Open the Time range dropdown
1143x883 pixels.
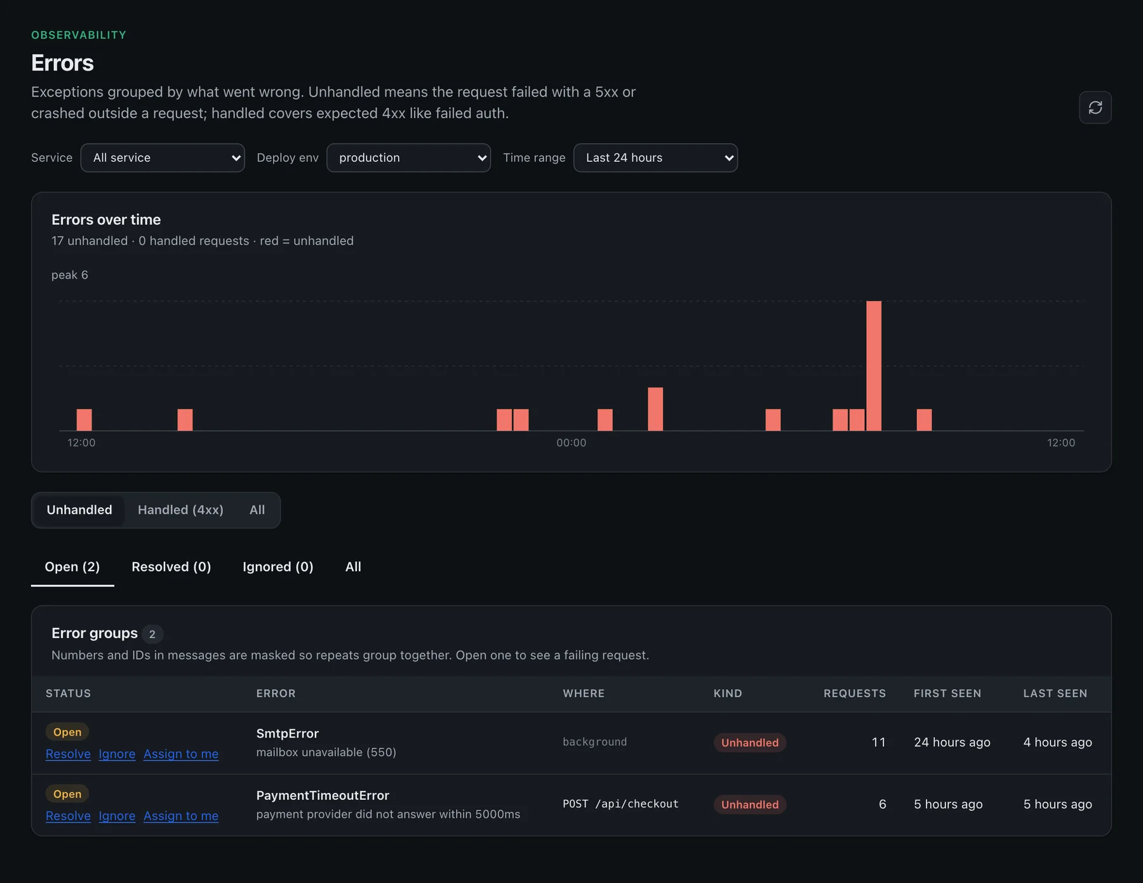[655, 157]
